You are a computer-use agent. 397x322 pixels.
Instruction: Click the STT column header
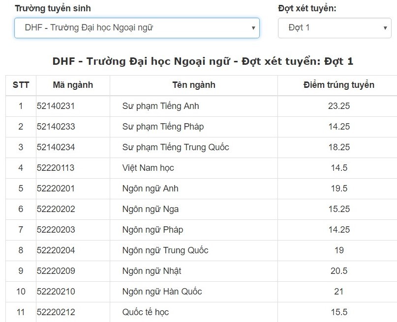tap(20, 85)
